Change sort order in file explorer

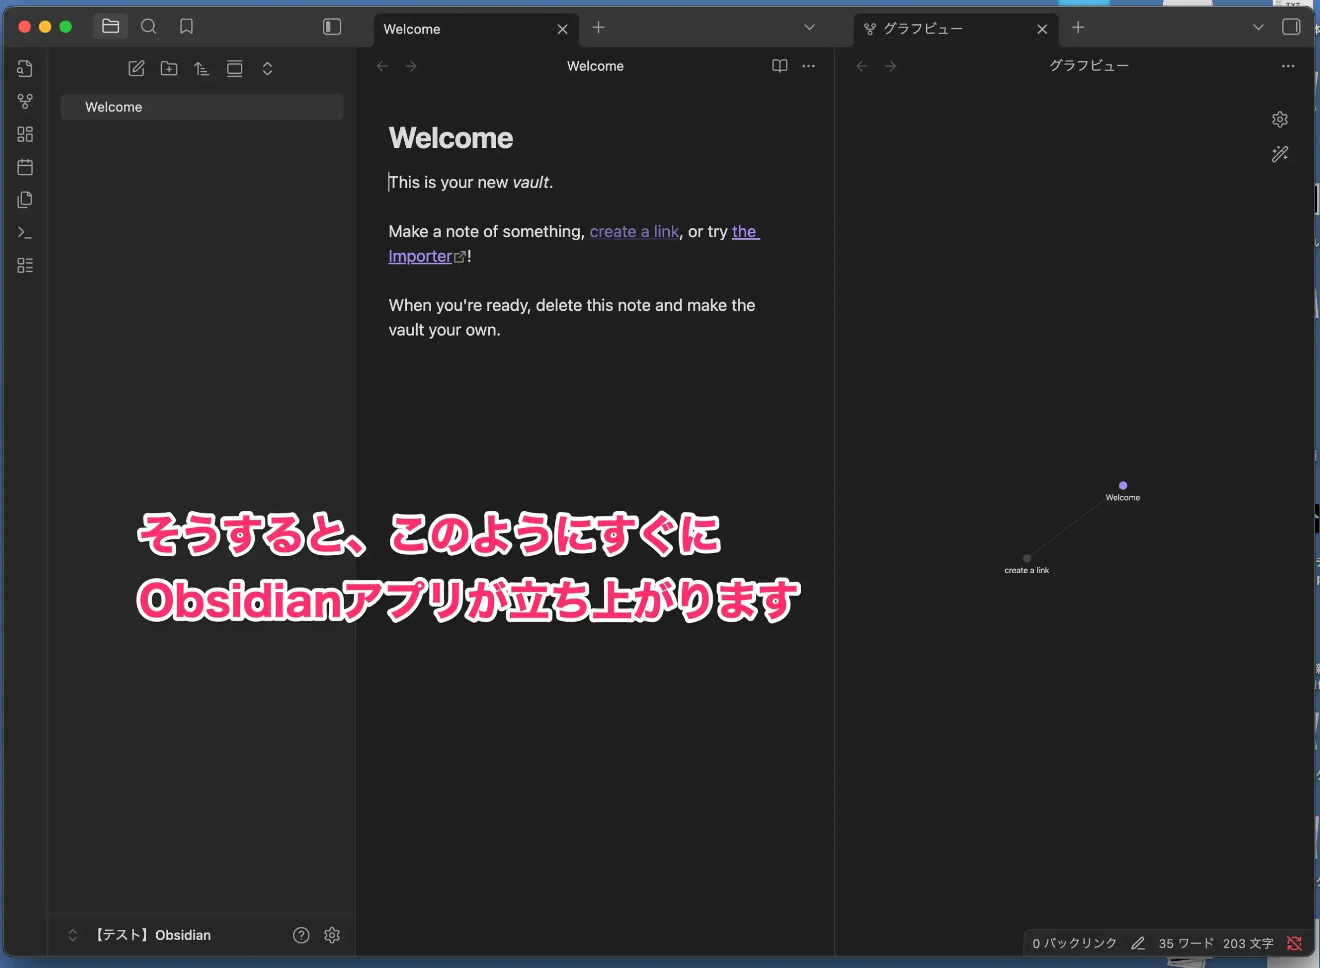pos(202,69)
